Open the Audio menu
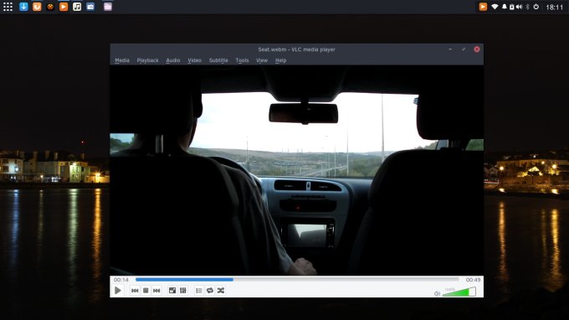This screenshot has width=569, height=320. pos(172,60)
